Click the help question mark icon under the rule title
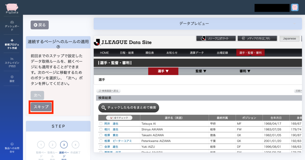Viewport: 305px width, 160px height. tap(58, 47)
